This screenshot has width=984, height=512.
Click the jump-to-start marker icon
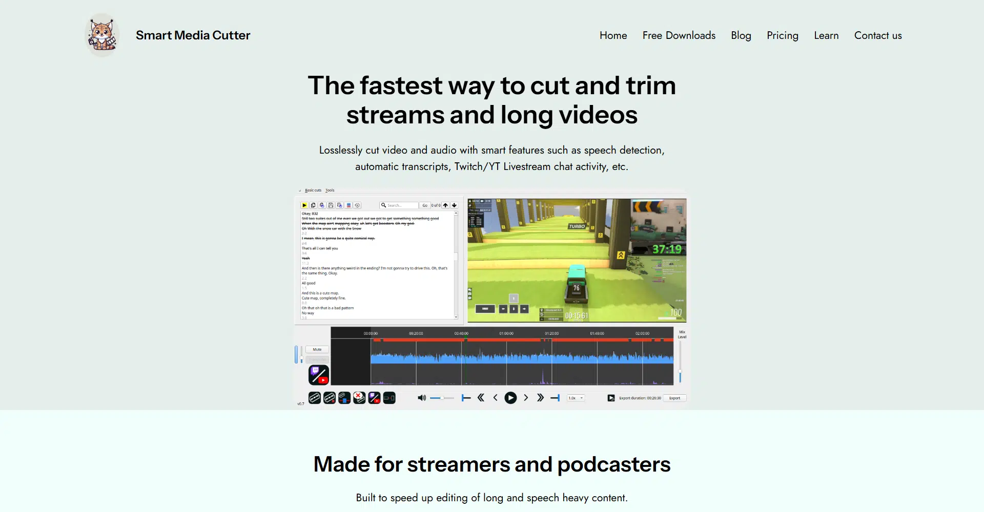point(466,398)
